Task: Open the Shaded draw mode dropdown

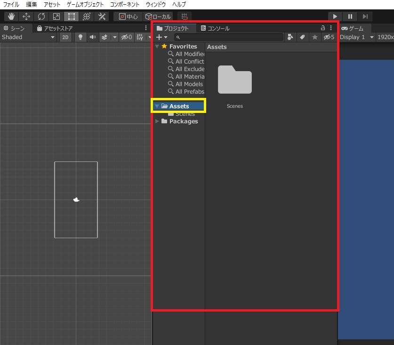Action: click(x=28, y=37)
